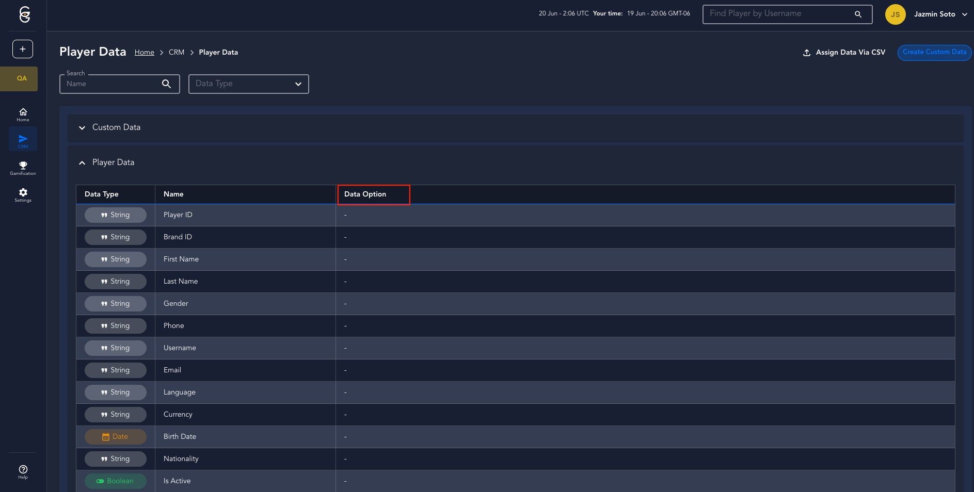Click the CRM breadcrumb item

(x=177, y=52)
